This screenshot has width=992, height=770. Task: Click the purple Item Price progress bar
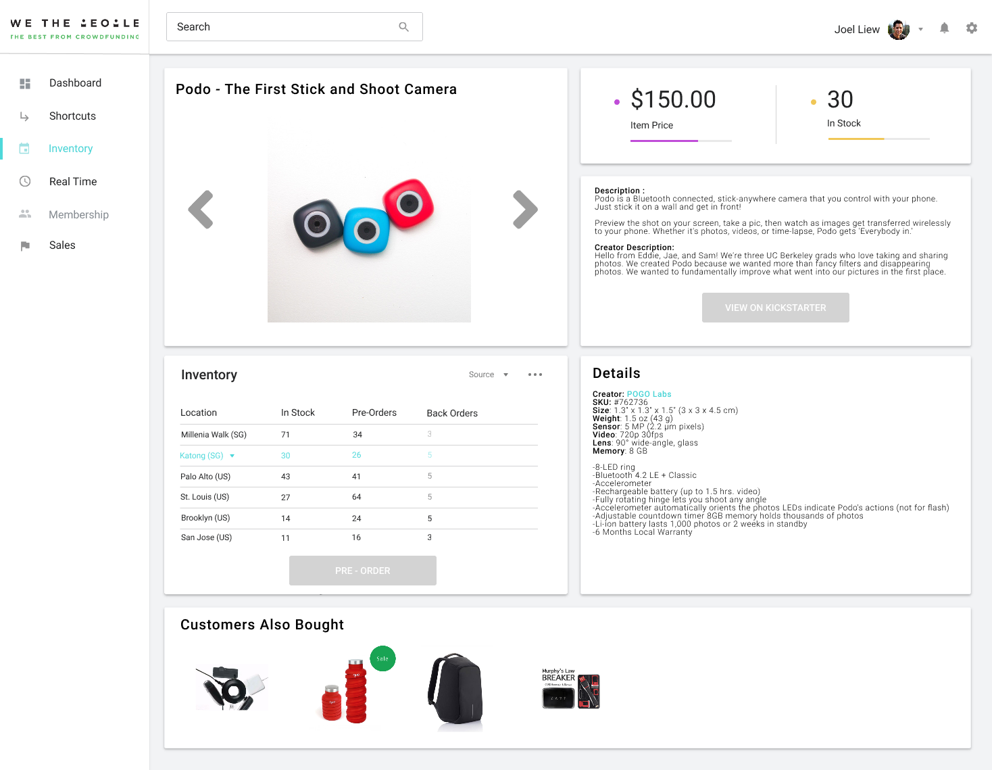681,141
